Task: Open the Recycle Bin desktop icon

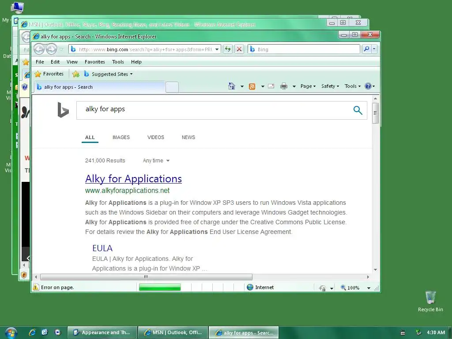Action: (x=430, y=301)
